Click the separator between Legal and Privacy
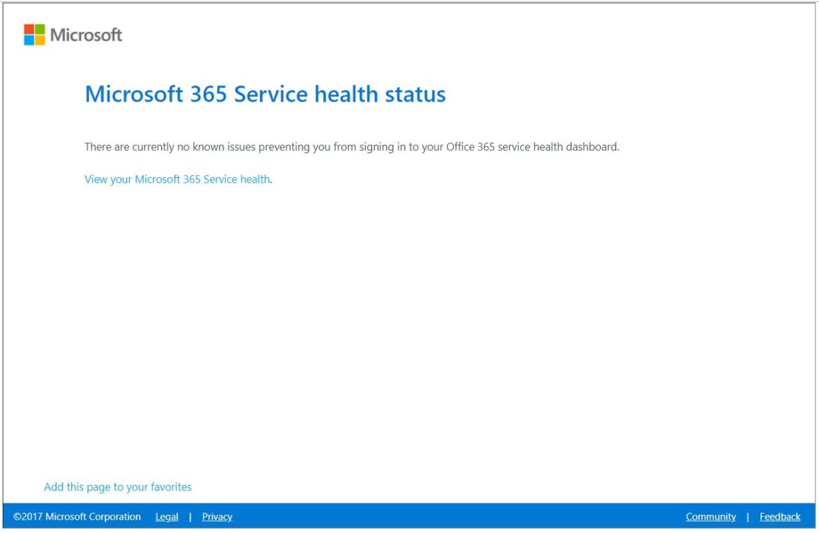Viewport: 819px width, 533px height. pos(189,516)
